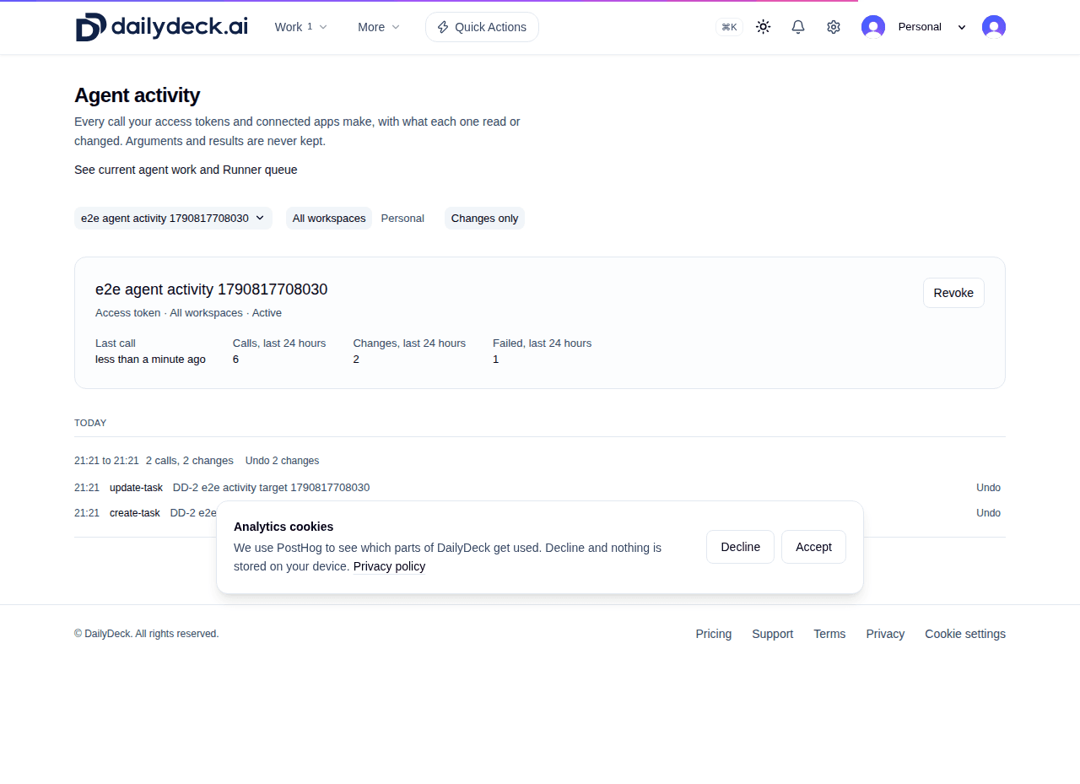Open the e2e agent activity token dropdown
1080x784 pixels.
[173, 218]
